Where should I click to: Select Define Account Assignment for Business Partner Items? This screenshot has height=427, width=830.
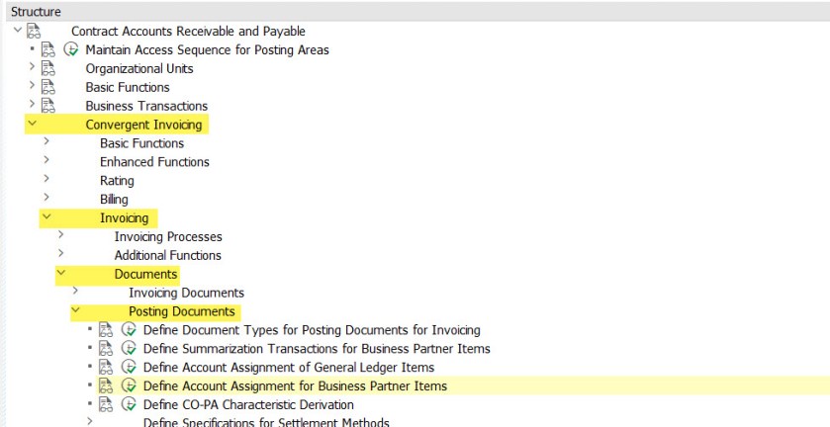click(x=295, y=386)
